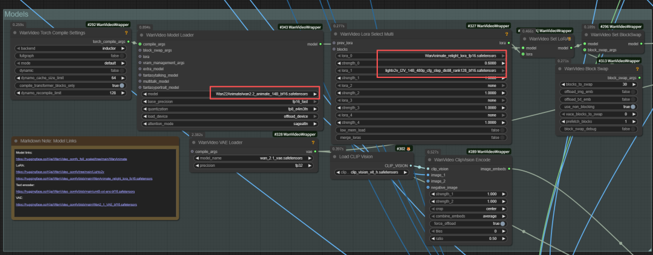Click the torch_compile_args output connector
Viewport: 653px width, 255px height.
tap(129, 41)
